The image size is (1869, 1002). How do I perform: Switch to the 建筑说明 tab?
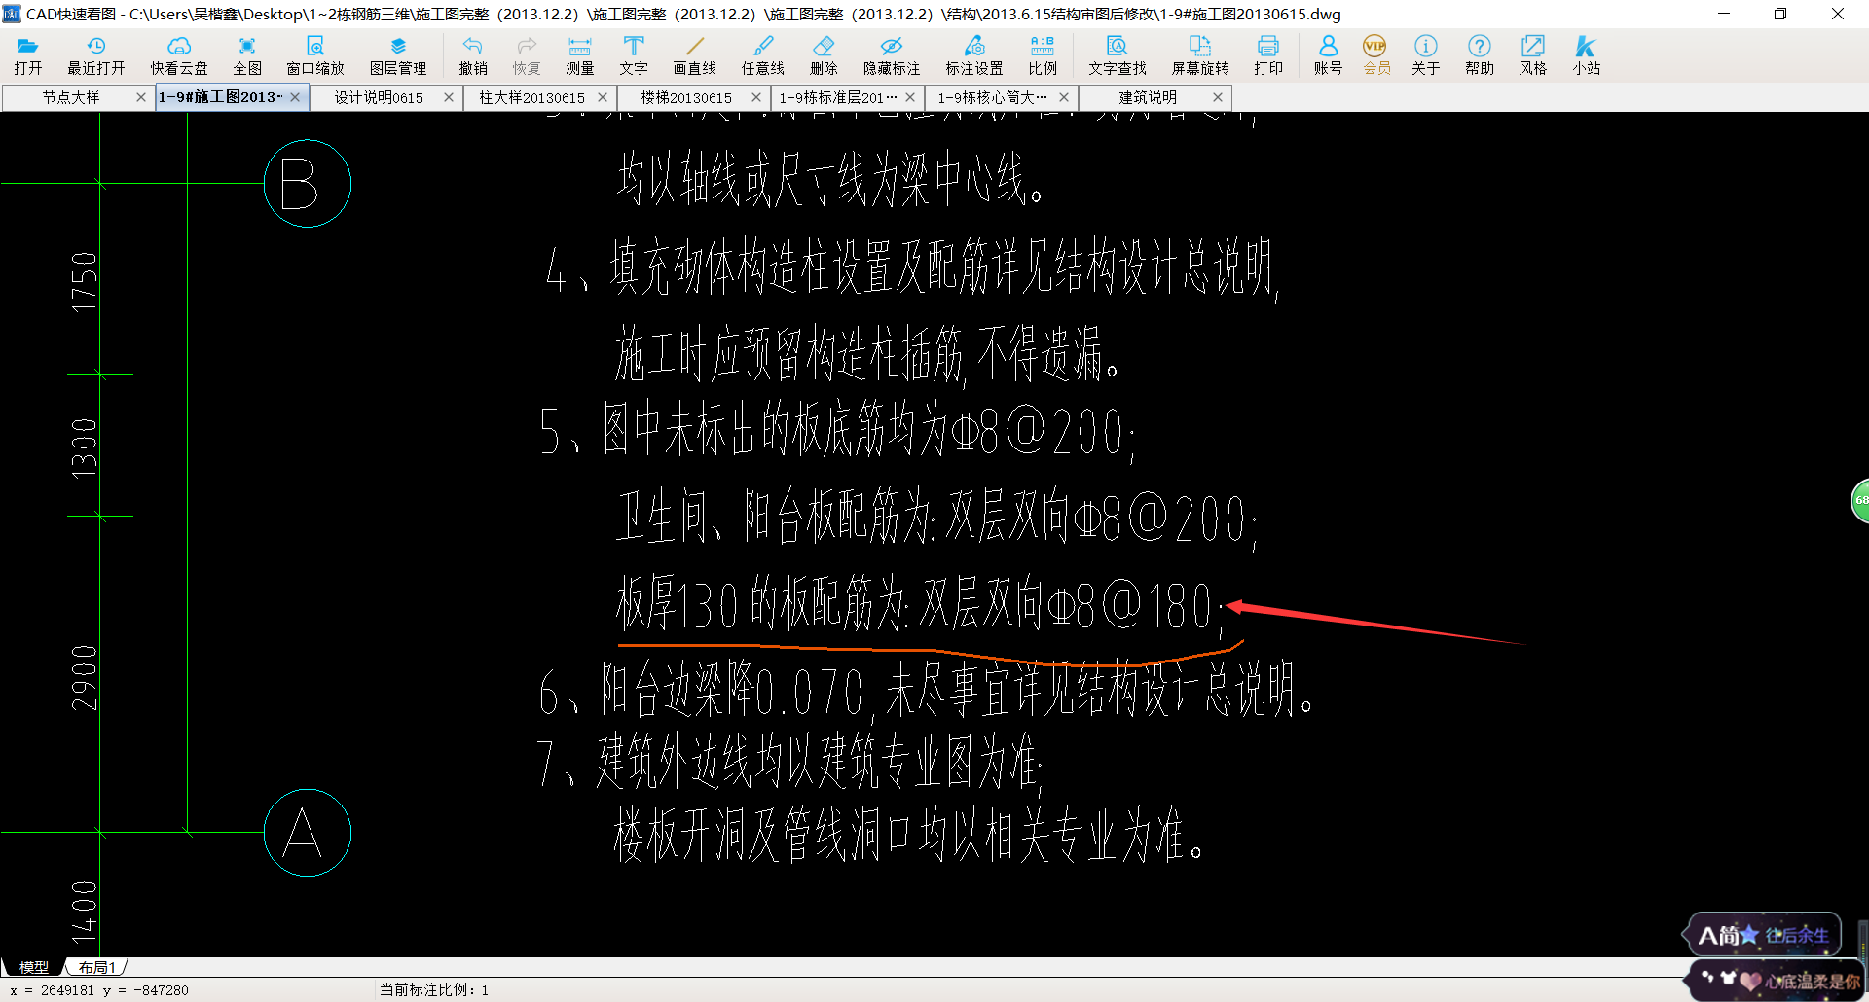(1148, 97)
